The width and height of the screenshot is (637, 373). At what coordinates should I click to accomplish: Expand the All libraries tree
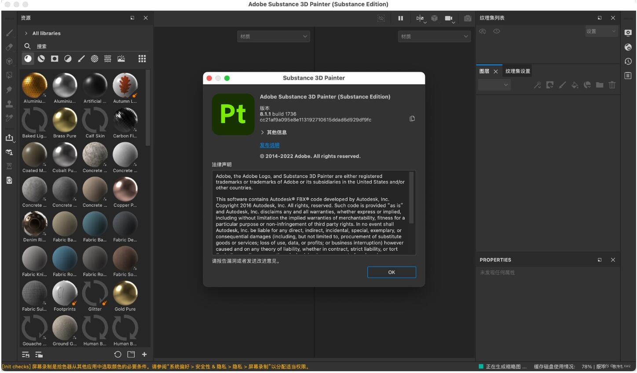pos(26,33)
